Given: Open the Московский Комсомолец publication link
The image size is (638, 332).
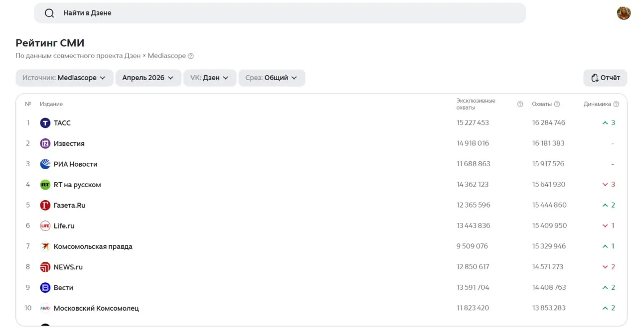Looking at the screenshot, I should pos(96,308).
